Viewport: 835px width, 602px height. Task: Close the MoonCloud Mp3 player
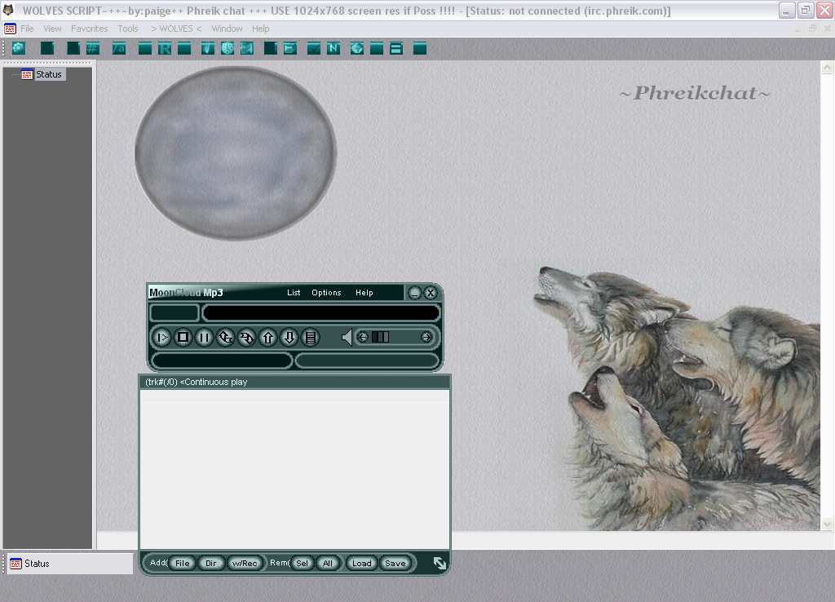(x=431, y=293)
